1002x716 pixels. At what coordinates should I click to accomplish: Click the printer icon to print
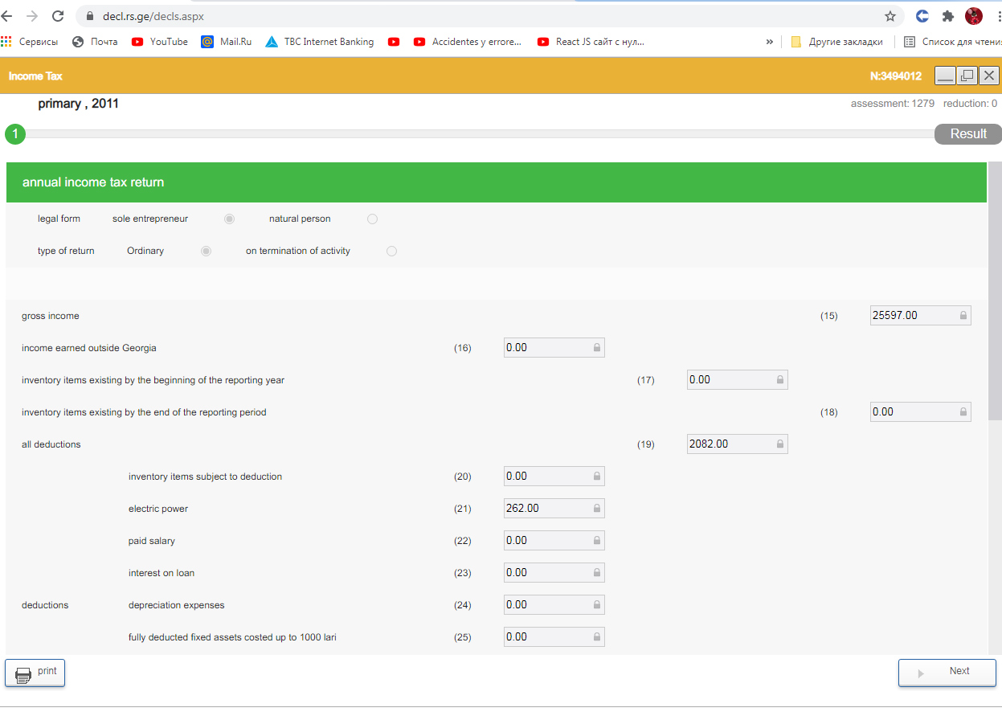(23, 674)
